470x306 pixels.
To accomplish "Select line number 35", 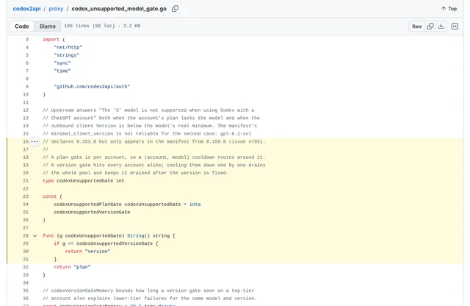I will tap(26, 291).
